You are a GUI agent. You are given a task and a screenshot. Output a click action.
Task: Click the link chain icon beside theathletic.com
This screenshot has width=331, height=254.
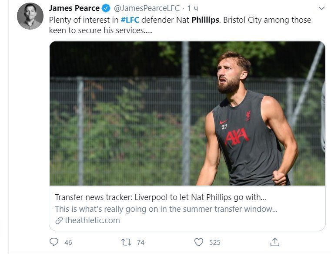click(59, 220)
